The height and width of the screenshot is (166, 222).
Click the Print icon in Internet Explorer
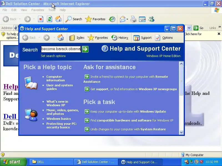click(133, 19)
